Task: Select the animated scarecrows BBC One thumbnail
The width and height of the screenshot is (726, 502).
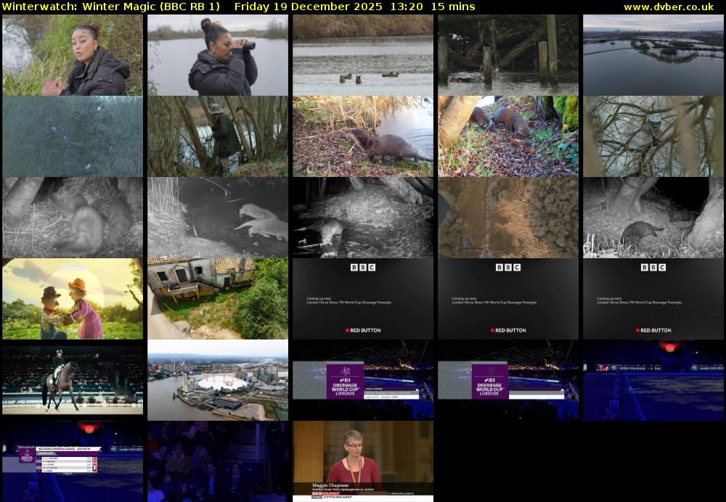Action: pos(73,299)
